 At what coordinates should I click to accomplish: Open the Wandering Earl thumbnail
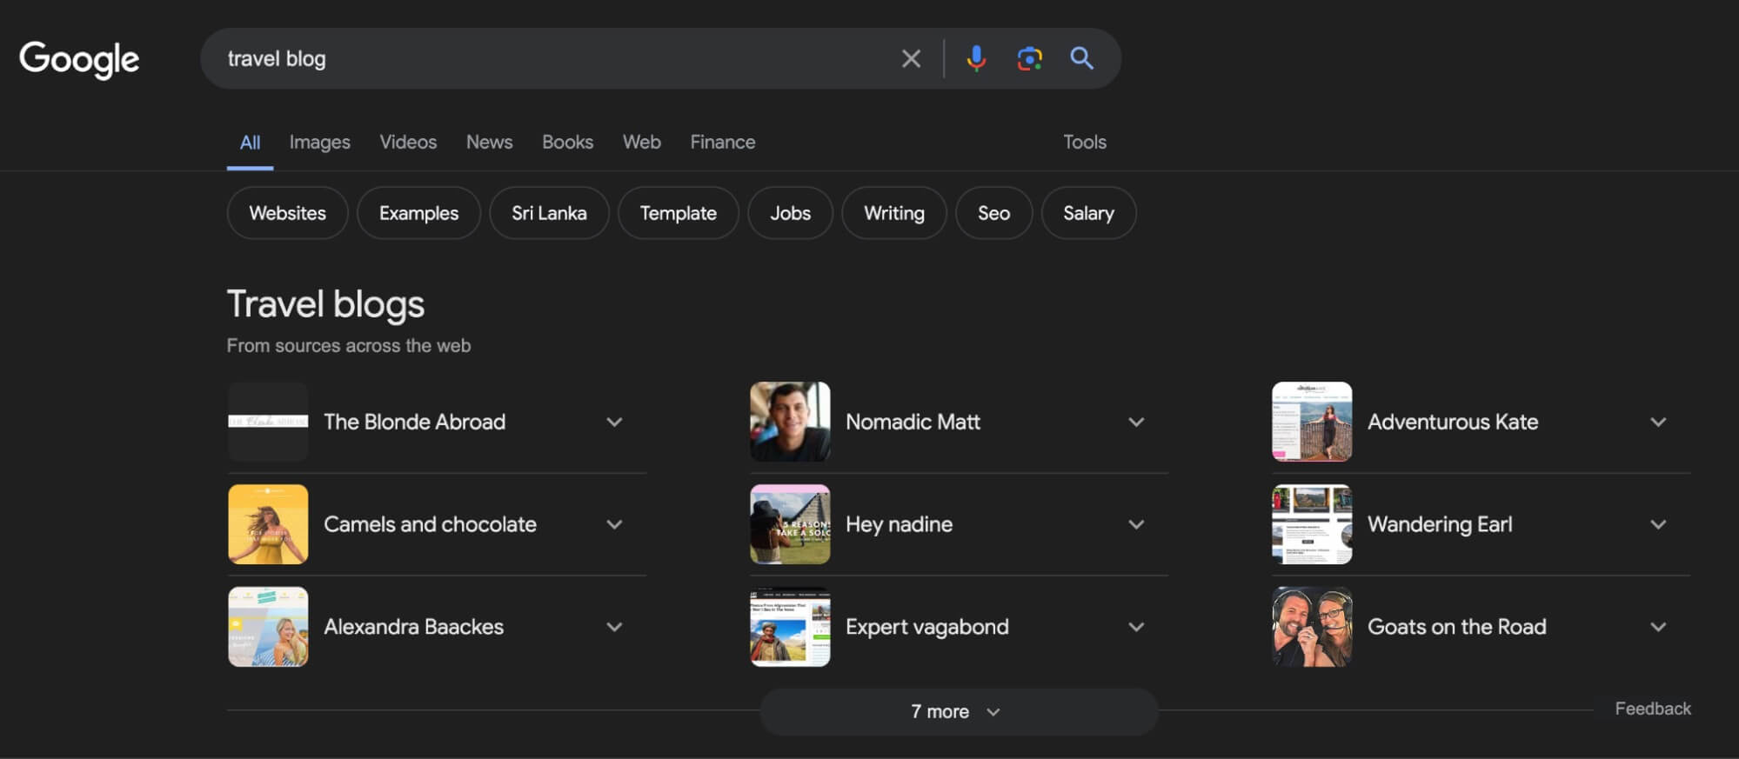pyautogui.click(x=1312, y=524)
